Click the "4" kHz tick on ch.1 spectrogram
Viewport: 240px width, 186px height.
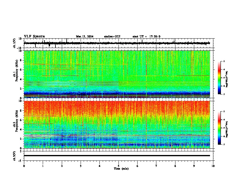[x=21, y=79]
